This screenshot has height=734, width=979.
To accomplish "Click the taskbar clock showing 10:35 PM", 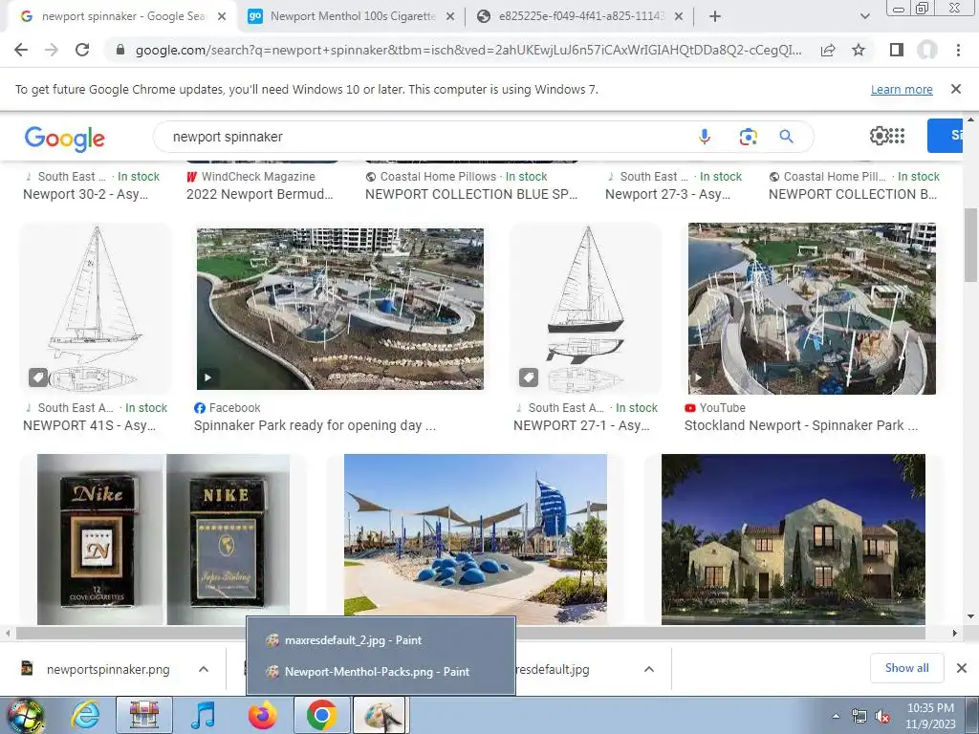I will tap(930, 715).
